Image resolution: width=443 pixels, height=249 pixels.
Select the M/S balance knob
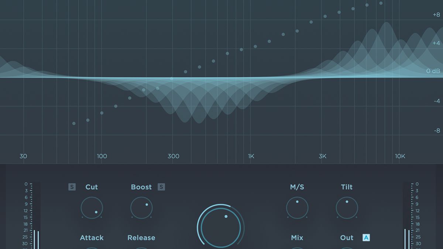pos(297,208)
